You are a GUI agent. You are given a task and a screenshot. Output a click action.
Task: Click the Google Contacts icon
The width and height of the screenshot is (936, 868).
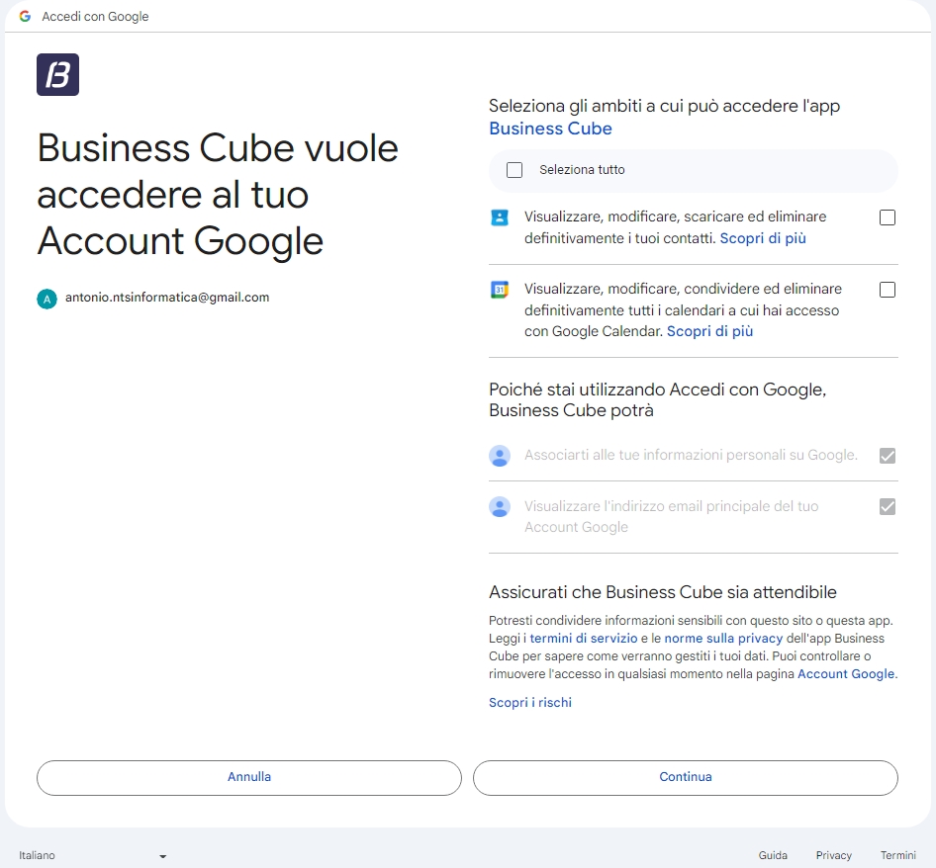tap(500, 217)
